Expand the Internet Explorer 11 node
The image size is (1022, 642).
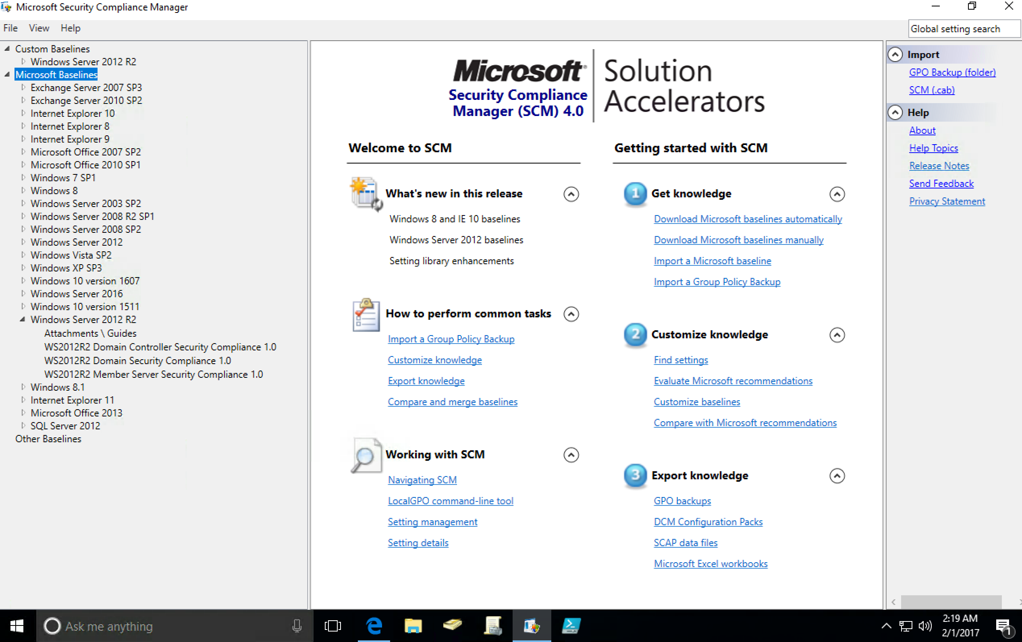pyautogui.click(x=23, y=400)
